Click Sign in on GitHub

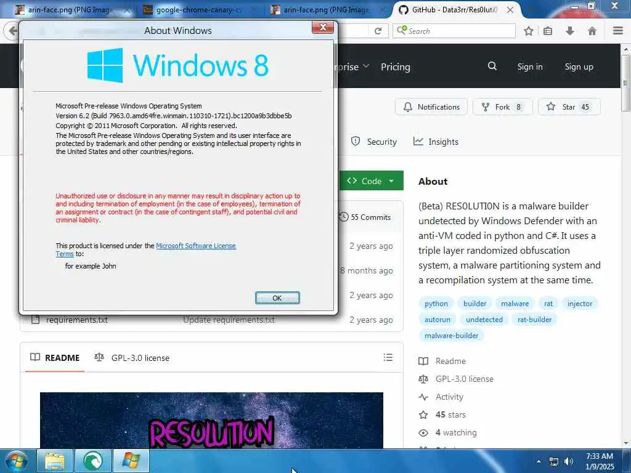(530, 67)
